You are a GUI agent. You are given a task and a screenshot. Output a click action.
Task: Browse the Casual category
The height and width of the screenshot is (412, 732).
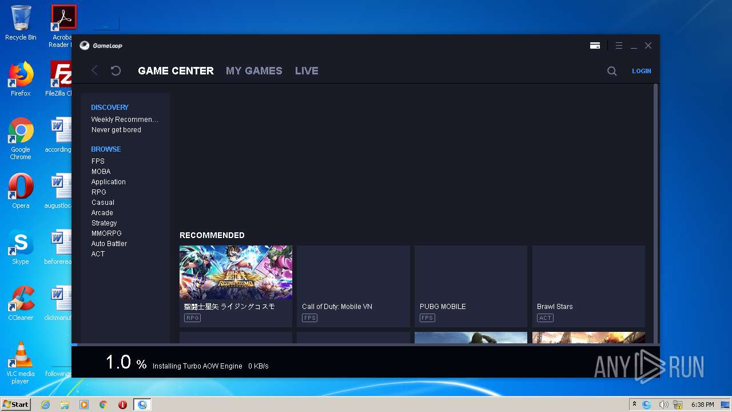tap(102, 203)
